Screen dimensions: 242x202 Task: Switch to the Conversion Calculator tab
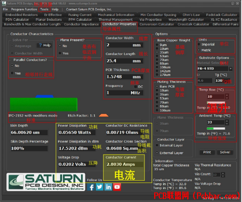tap(157, 24)
